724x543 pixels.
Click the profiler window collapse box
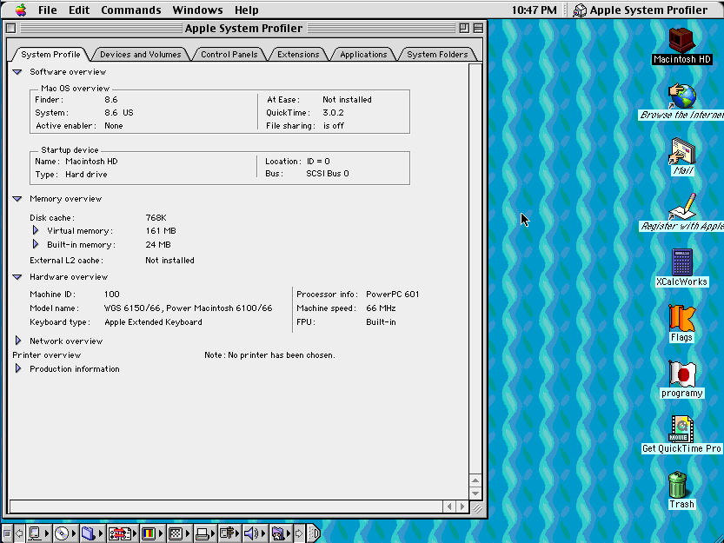[x=478, y=28]
